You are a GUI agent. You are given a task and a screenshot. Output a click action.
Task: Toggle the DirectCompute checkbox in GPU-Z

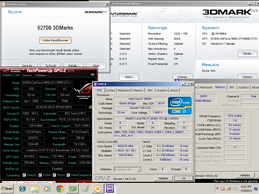[68, 175]
